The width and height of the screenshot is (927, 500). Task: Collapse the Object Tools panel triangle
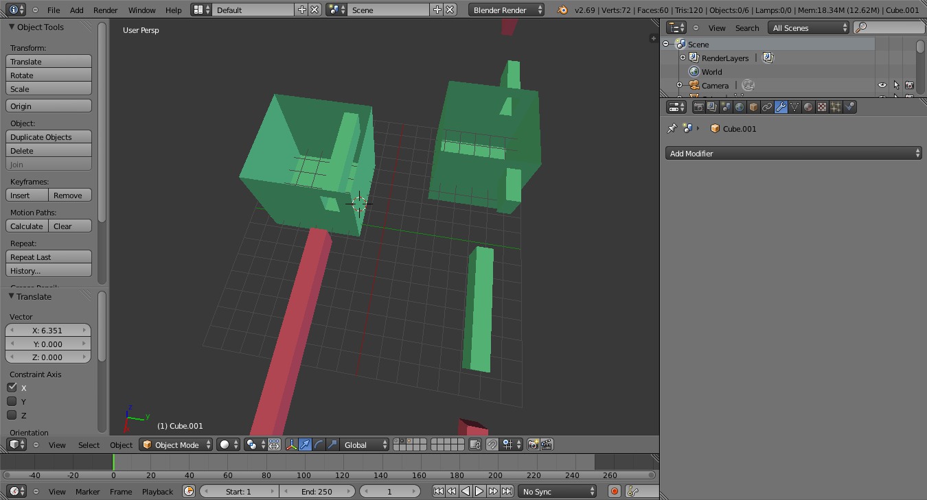coord(12,27)
